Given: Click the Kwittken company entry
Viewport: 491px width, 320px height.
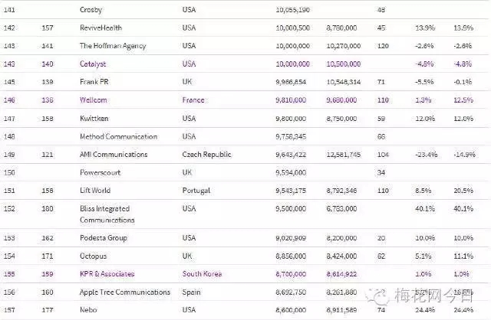Looking at the screenshot, I should 95,119.
